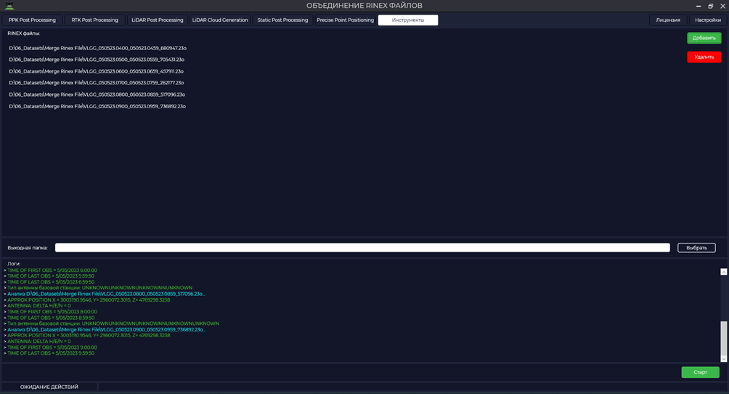Close the application window
Screen dimensions: 729x394
click(x=722, y=6)
